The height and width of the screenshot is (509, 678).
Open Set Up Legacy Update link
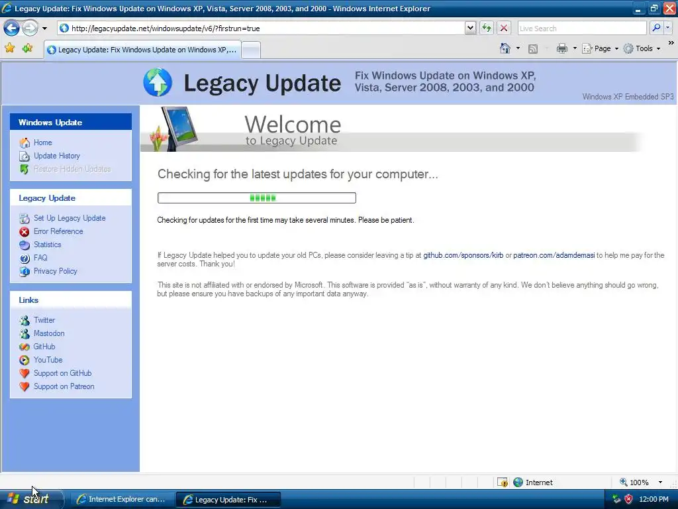tap(70, 218)
